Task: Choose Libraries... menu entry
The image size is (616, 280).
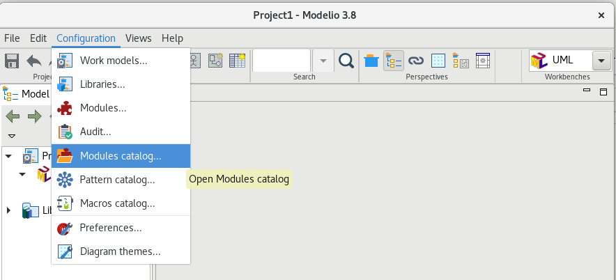Action: coord(121,84)
